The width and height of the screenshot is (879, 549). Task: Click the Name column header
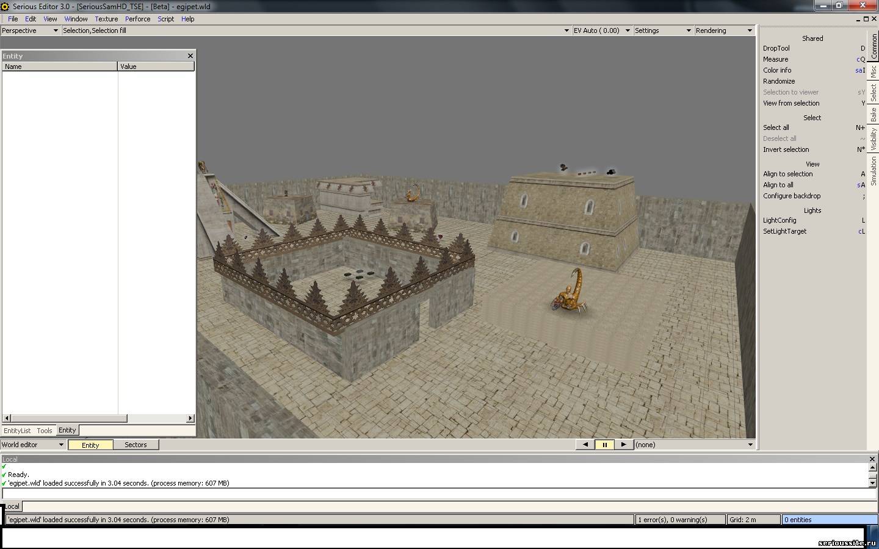click(60, 66)
